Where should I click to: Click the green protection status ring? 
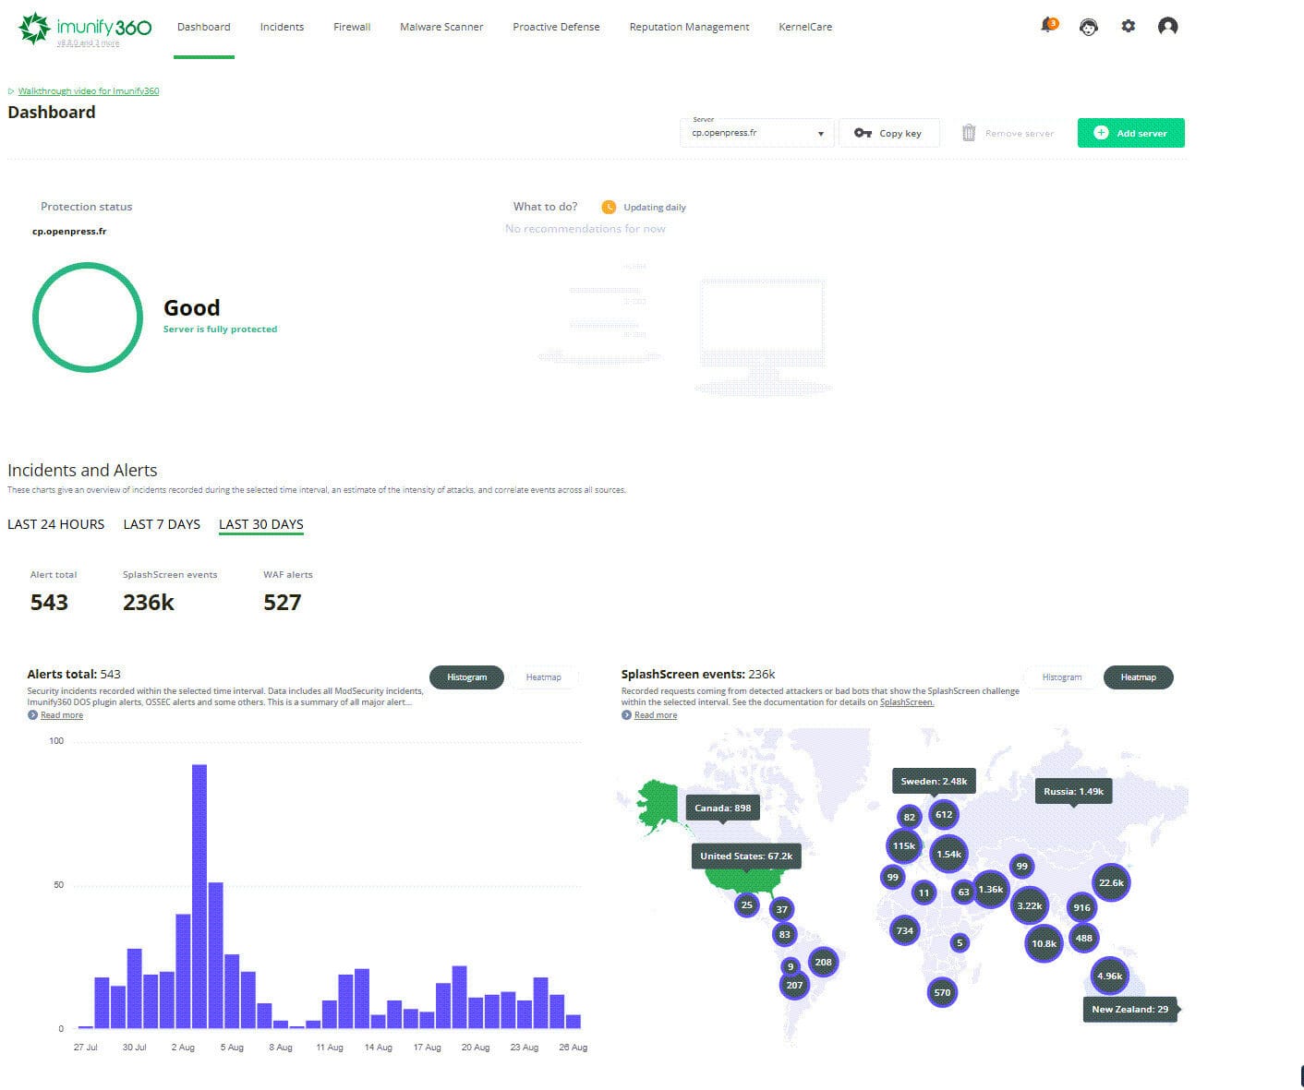point(88,317)
